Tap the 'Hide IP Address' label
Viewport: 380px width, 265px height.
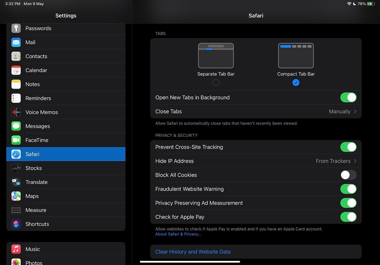coord(174,161)
